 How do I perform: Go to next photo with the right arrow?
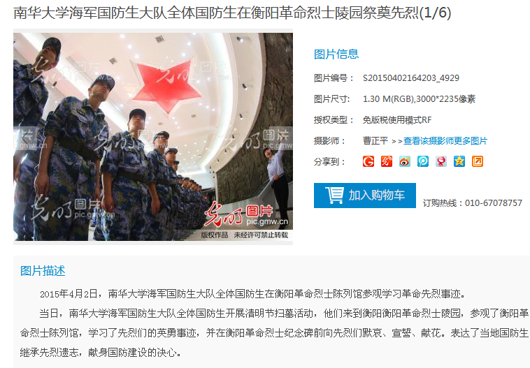(x=282, y=137)
